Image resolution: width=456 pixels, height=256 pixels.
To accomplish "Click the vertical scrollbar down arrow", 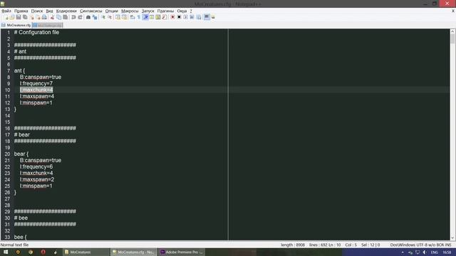I will (x=452, y=238).
